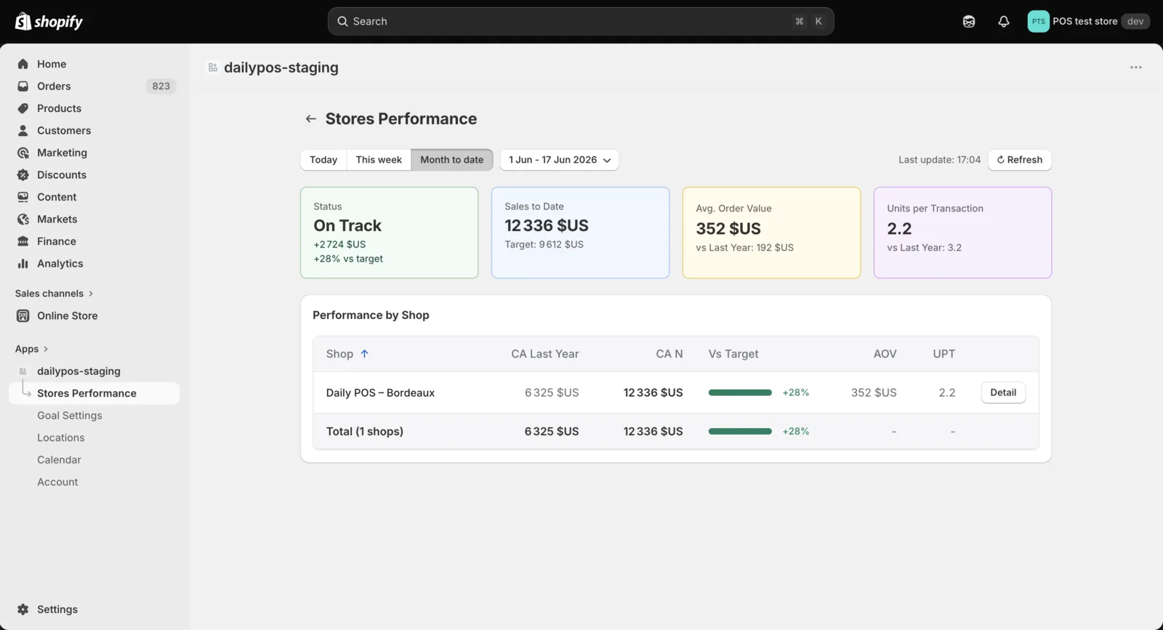Open Customers via the person icon

point(23,130)
